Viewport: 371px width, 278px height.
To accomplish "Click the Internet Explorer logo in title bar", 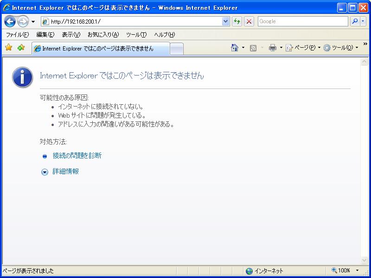I will click(6, 7).
